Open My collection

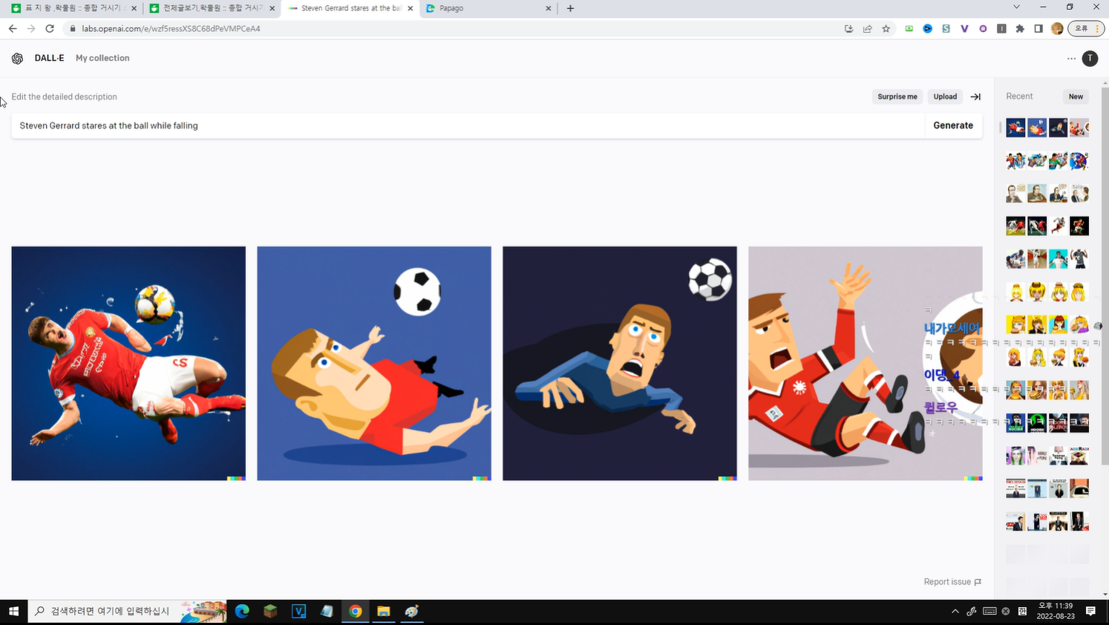[102, 58]
